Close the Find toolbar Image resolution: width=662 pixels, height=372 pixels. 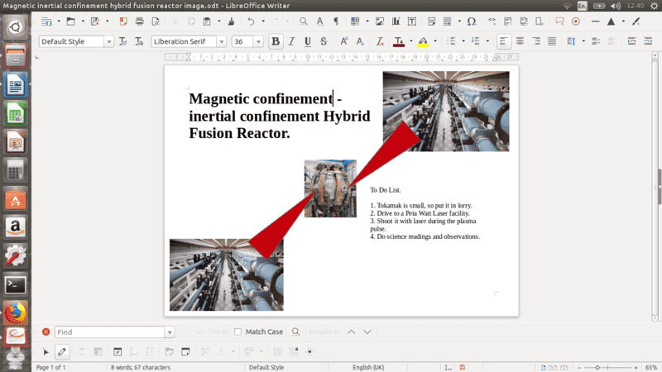(46, 331)
